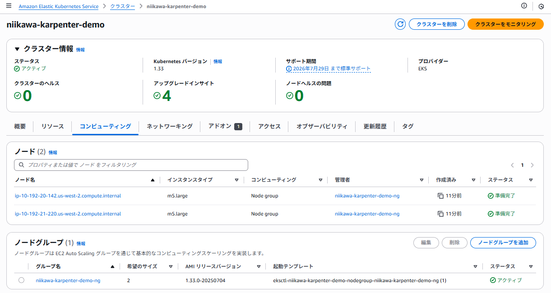Viewport: 551px width, 293px height.
Task: Focus the node filter search field
Action: (x=131, y=165)
